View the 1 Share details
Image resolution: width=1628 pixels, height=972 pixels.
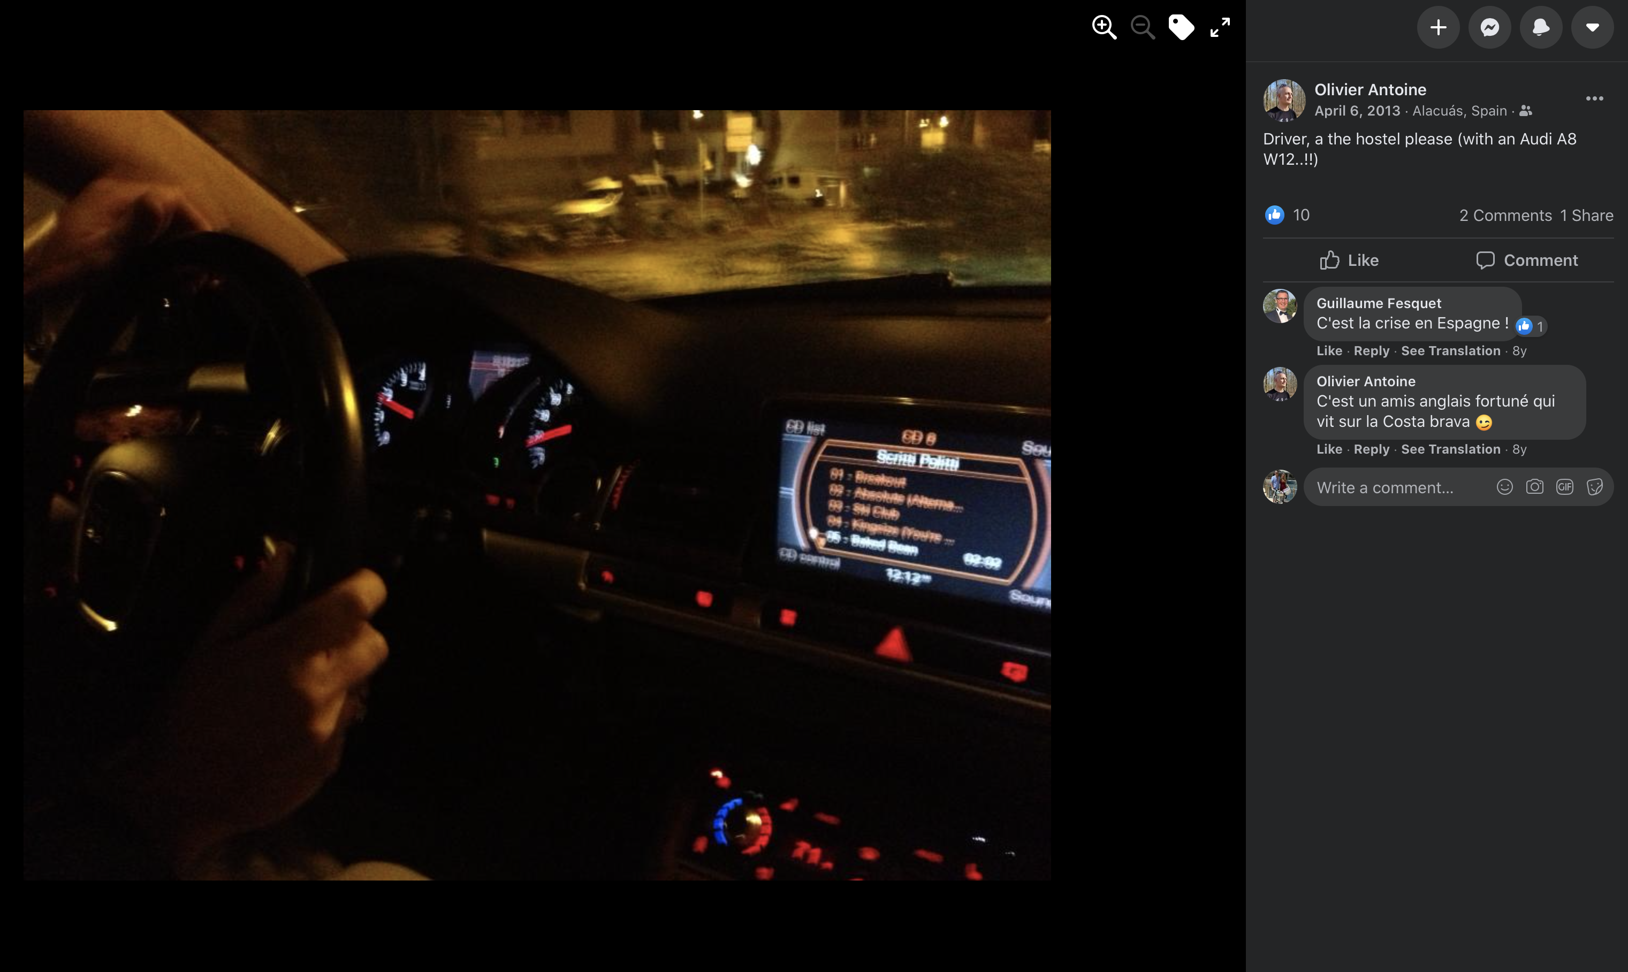(x=1586, y=216)
